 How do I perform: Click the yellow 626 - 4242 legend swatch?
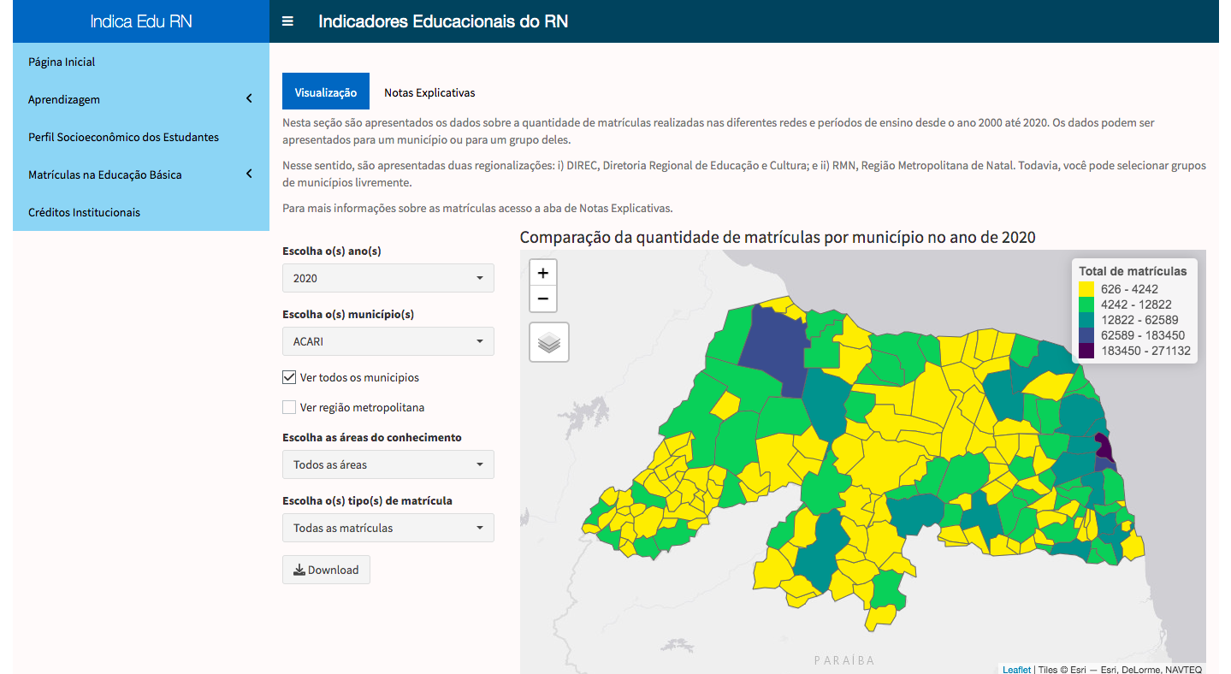click(x=1086, y=289)
